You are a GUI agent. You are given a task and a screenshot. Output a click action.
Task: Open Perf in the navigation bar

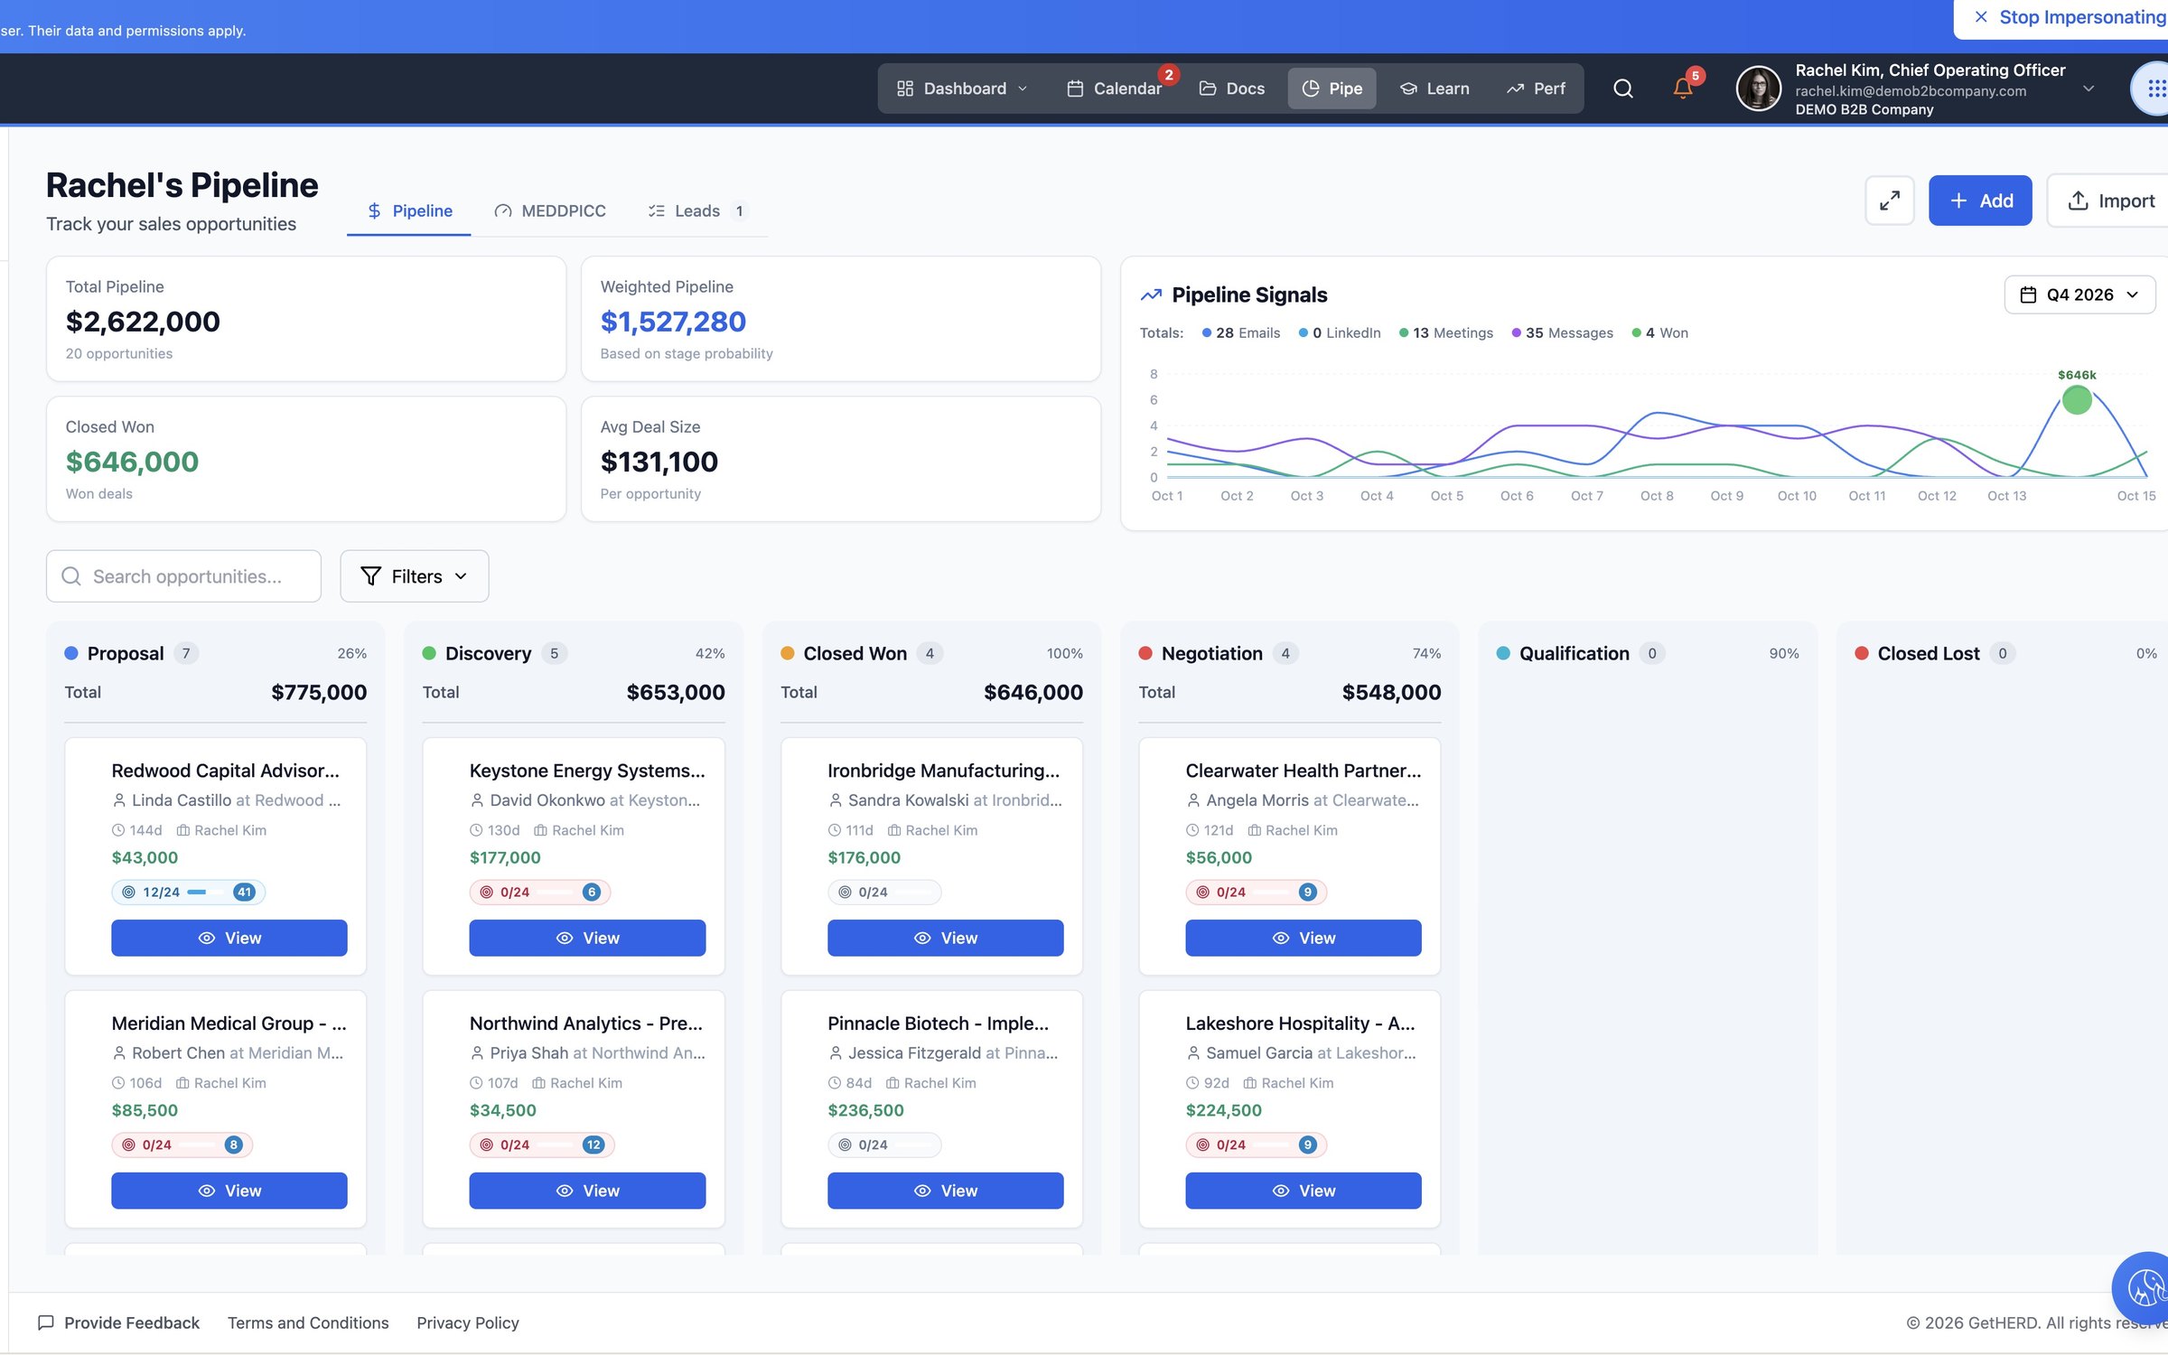1536,89
